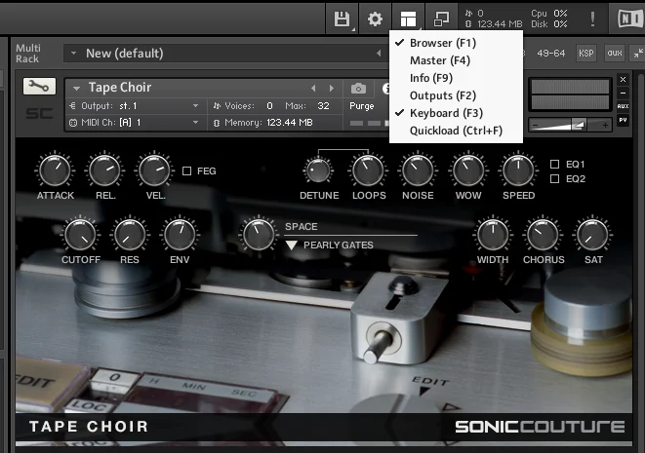Open the MIDI Ch dropdown
This screenshot has height=453, width=645.
click(135, 123)
